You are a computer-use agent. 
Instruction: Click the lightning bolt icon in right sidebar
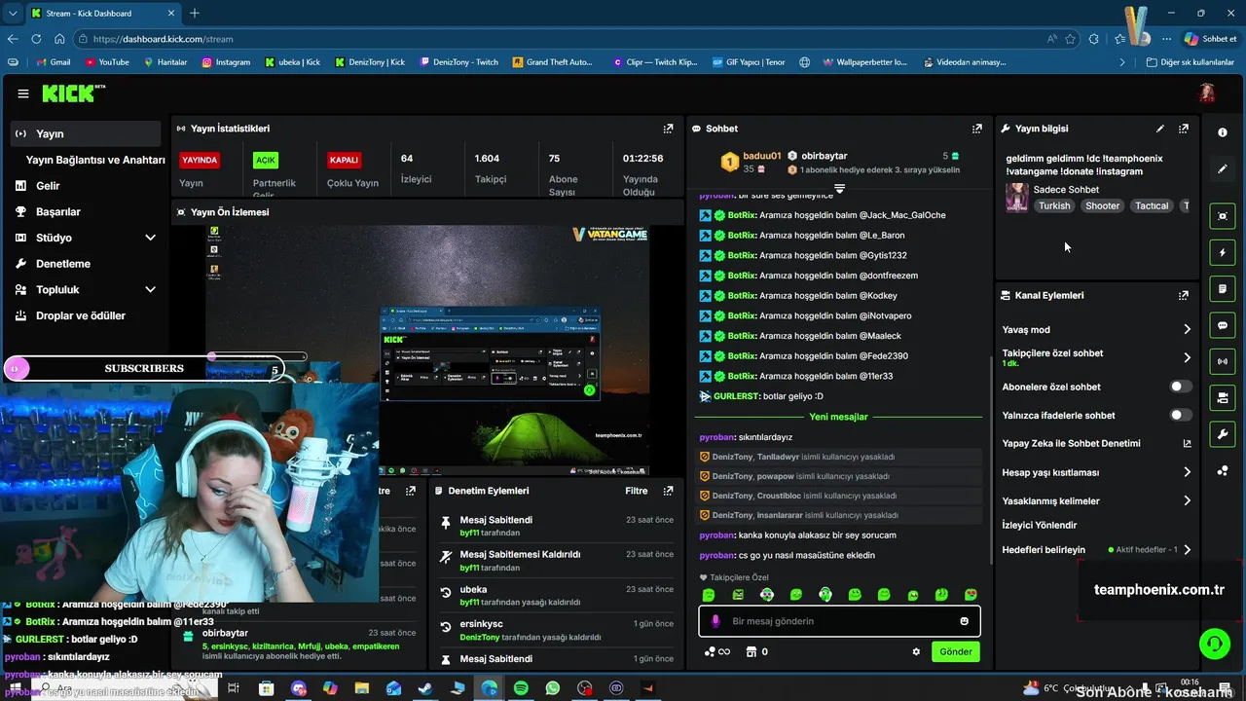click(1223, 253)
